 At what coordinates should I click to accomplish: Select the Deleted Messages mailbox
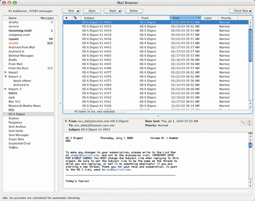(28, 56)
